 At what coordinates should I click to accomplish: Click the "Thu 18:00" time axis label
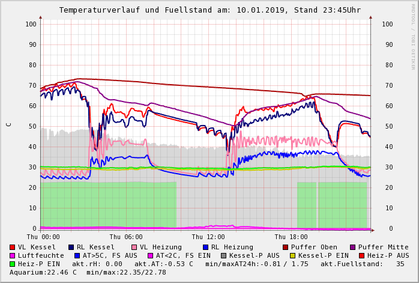[x=291, y=237]
